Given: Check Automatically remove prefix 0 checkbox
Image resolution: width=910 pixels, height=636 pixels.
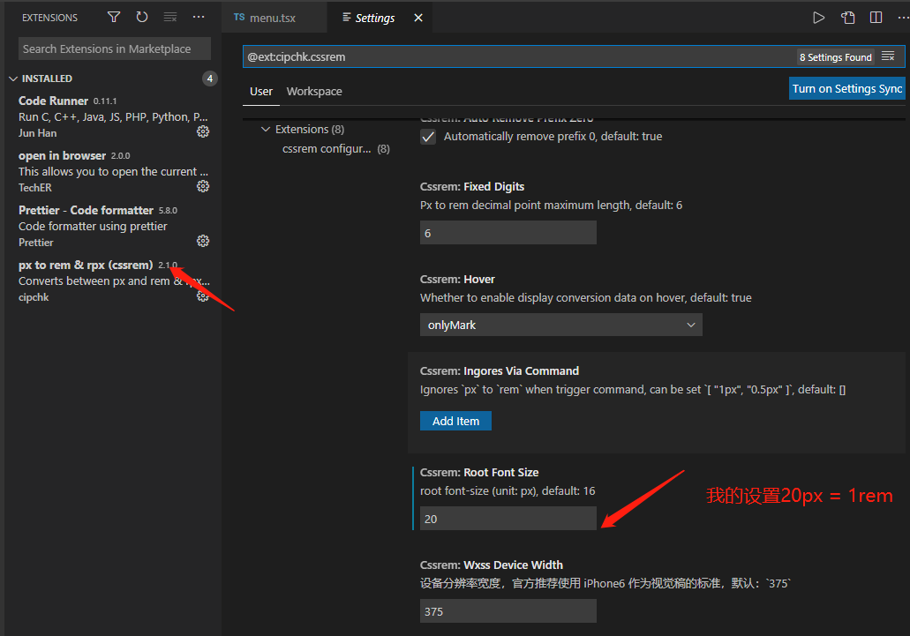Looking at the screenshot, I should tap(427, 137).
